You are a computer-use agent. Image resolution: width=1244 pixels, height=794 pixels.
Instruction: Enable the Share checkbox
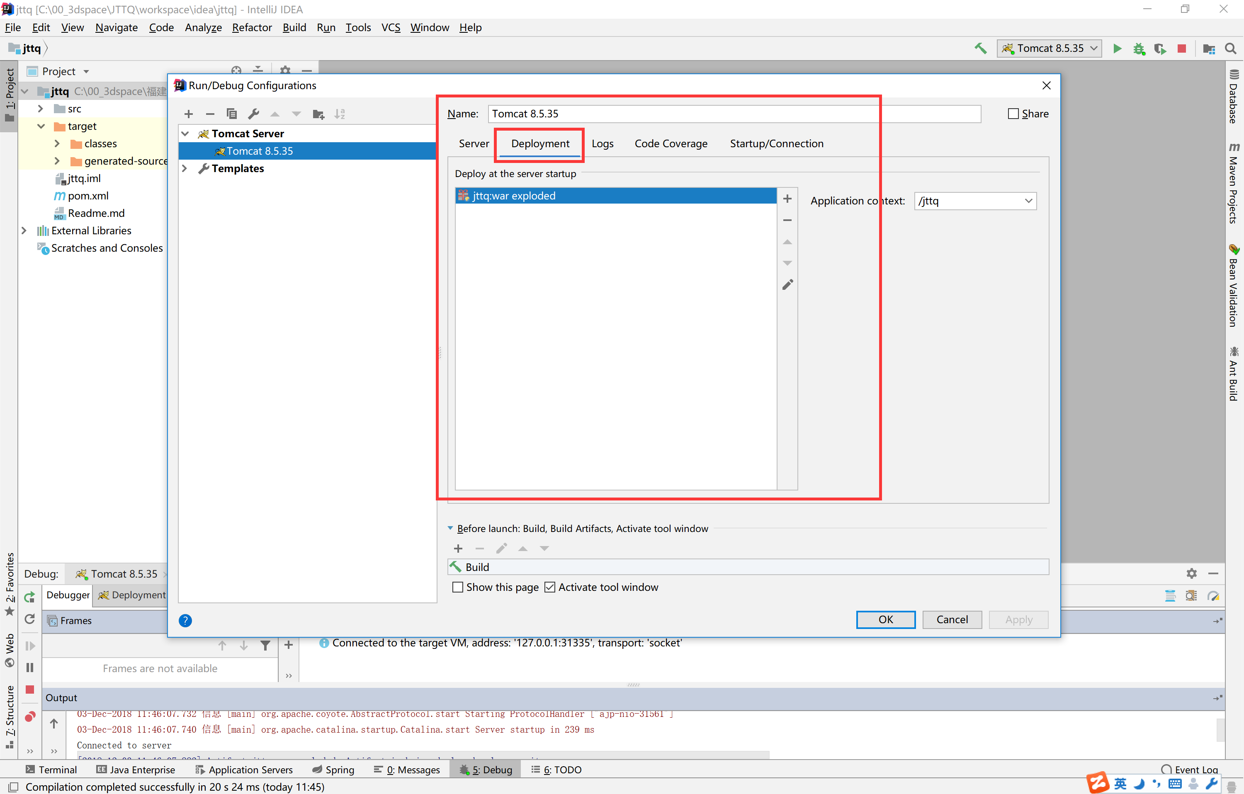click(x=1013, y=114)
